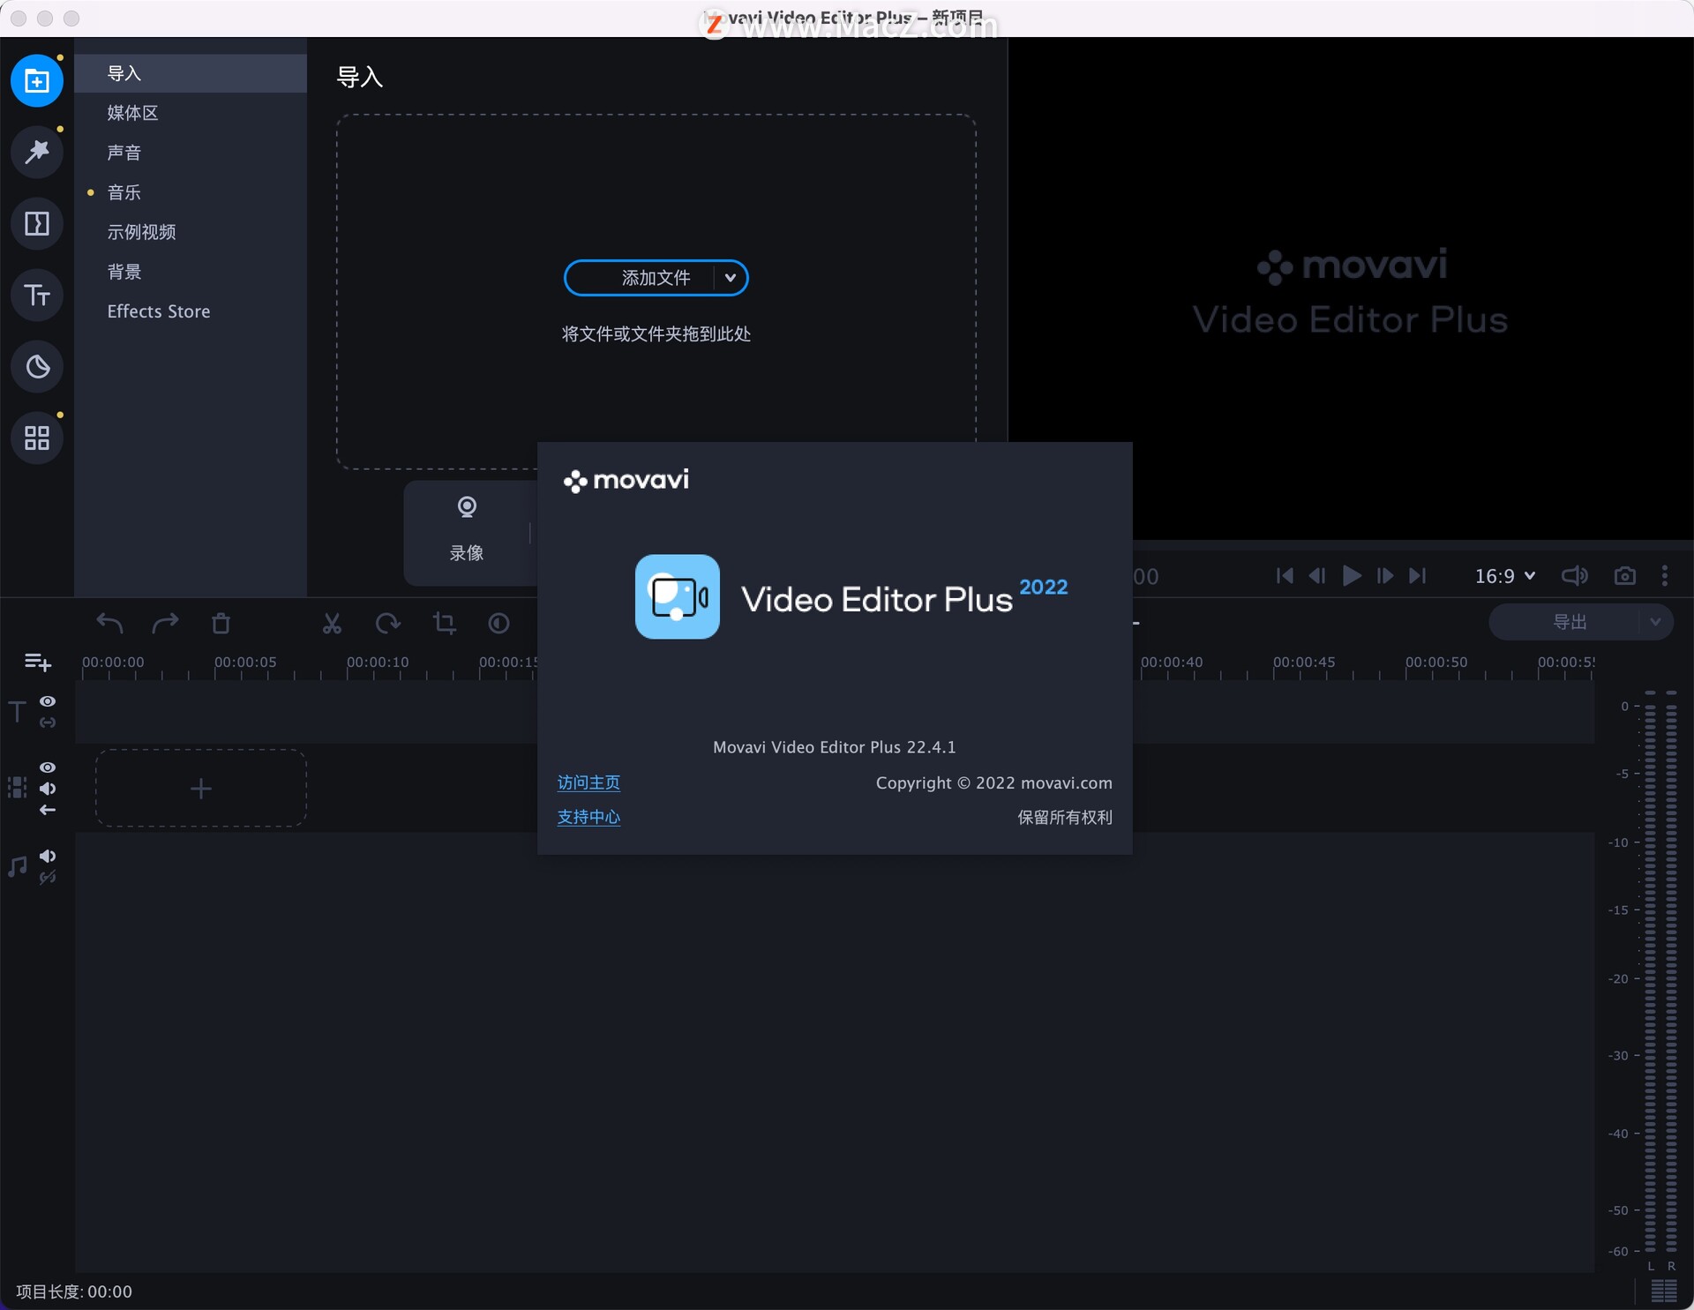The height and width of the screenshot is (1310, 1694).
Task: Select Effects Store in the sidebar
Action: 159,311
